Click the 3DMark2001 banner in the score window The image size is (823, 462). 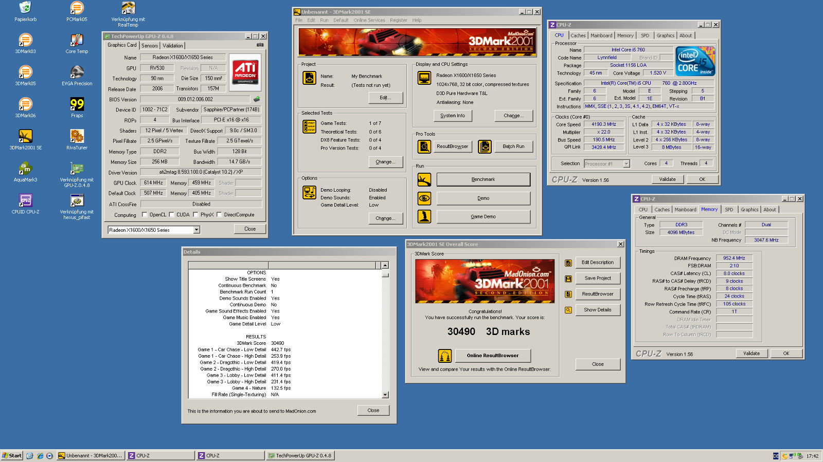pos(485,281)
